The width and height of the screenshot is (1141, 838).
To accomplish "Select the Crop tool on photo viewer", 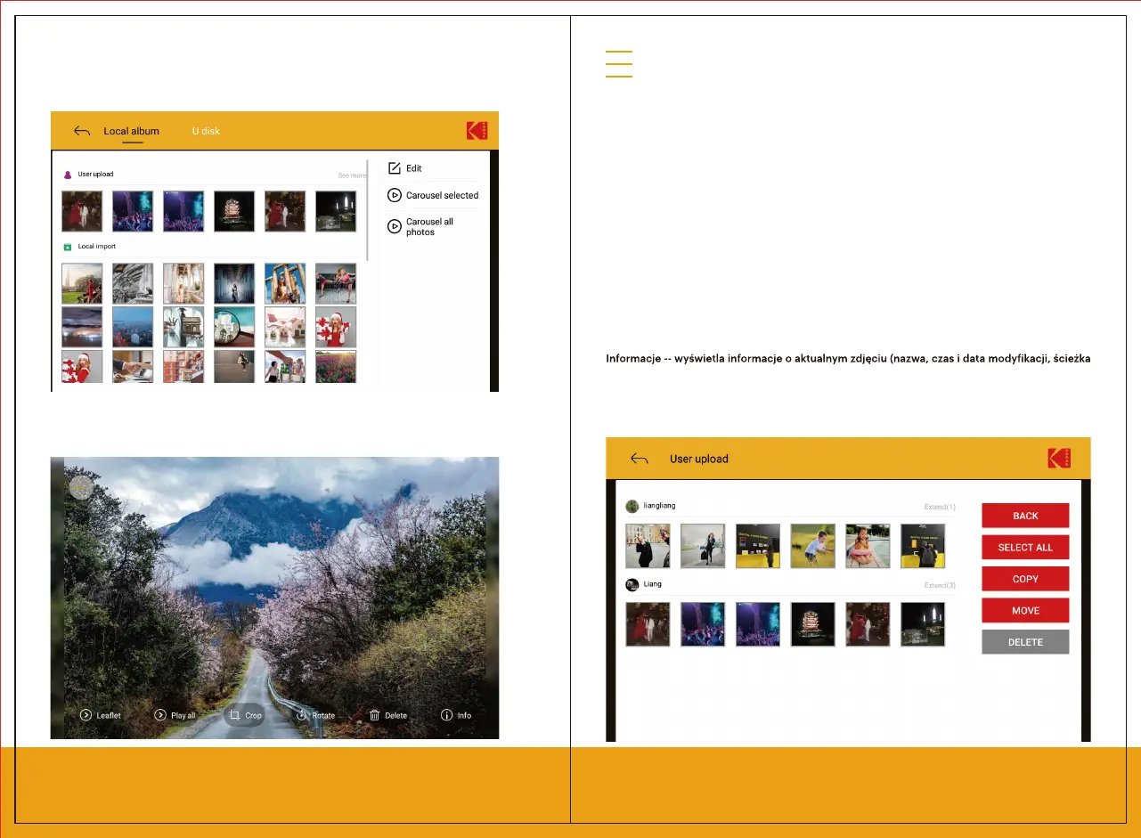I will tap(244, 715).
